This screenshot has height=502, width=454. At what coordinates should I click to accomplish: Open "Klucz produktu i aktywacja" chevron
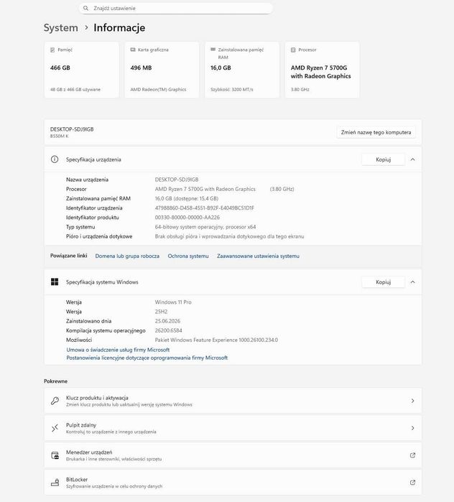[x=413, y=401]
